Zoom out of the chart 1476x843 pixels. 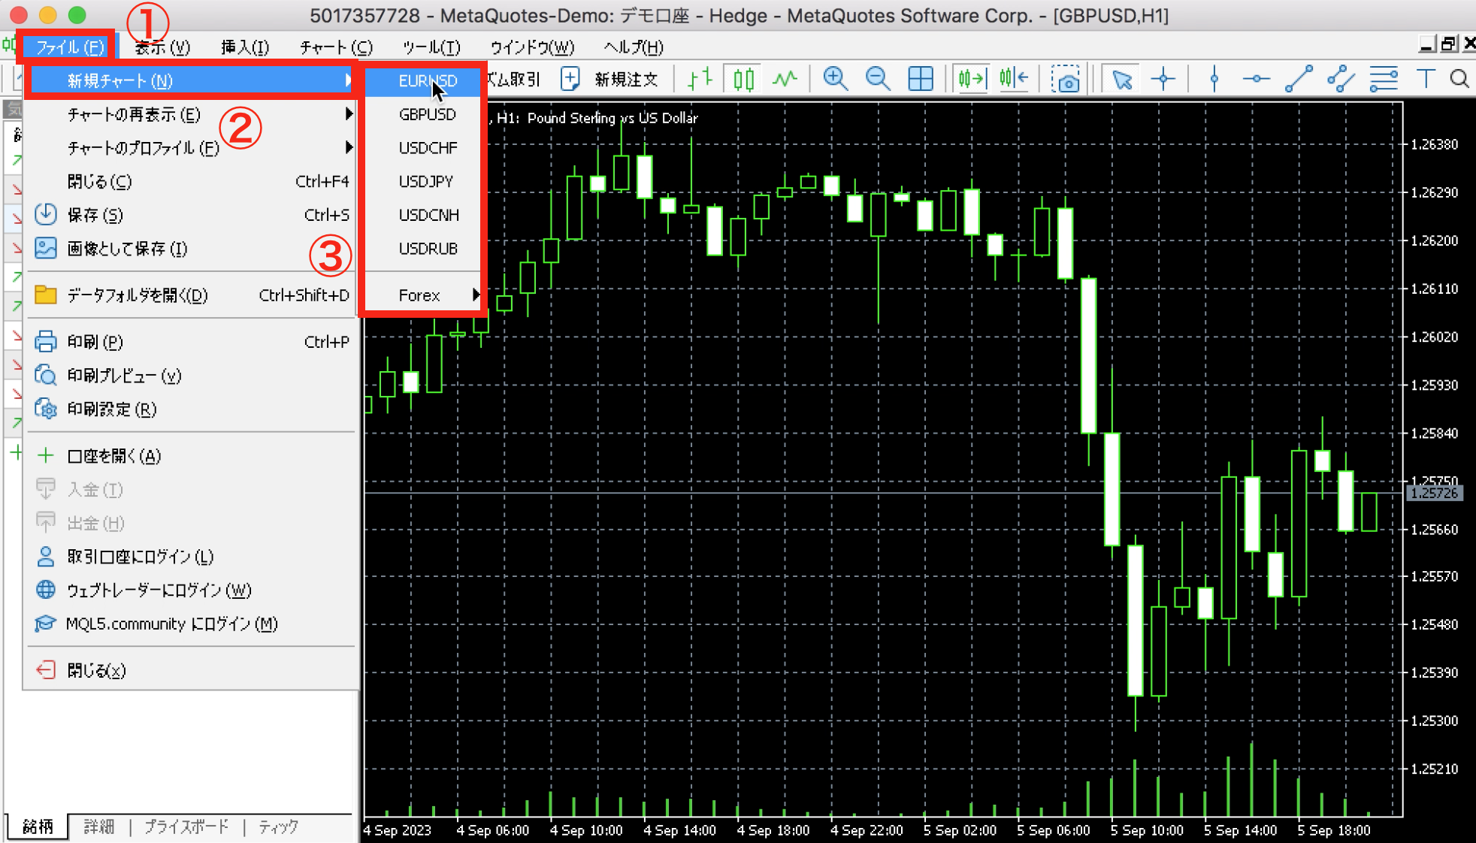pyautogui.click(x=878, y=79)
